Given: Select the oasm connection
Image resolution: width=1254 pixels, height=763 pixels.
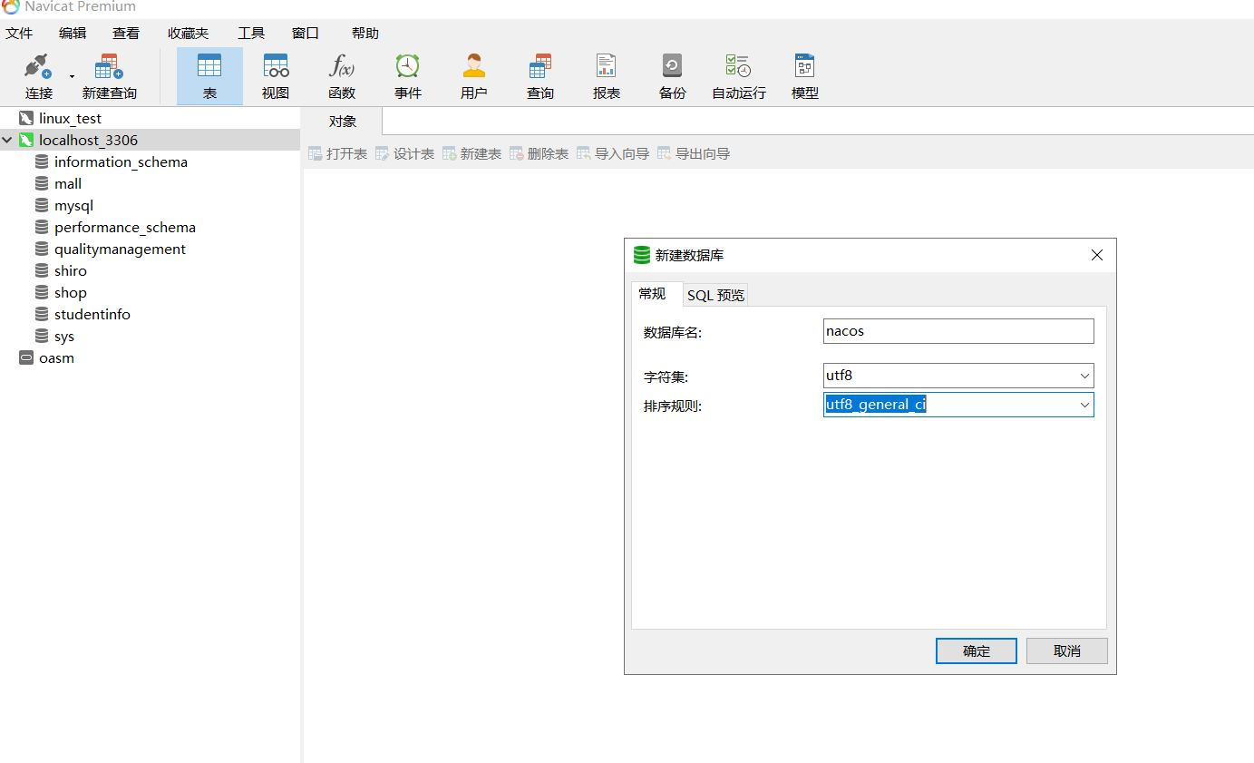Looking at the screenshot, I should (x=56, y=357).
